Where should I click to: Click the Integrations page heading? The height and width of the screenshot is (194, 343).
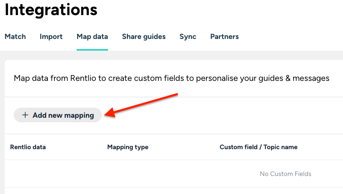(x=51, y=10)
